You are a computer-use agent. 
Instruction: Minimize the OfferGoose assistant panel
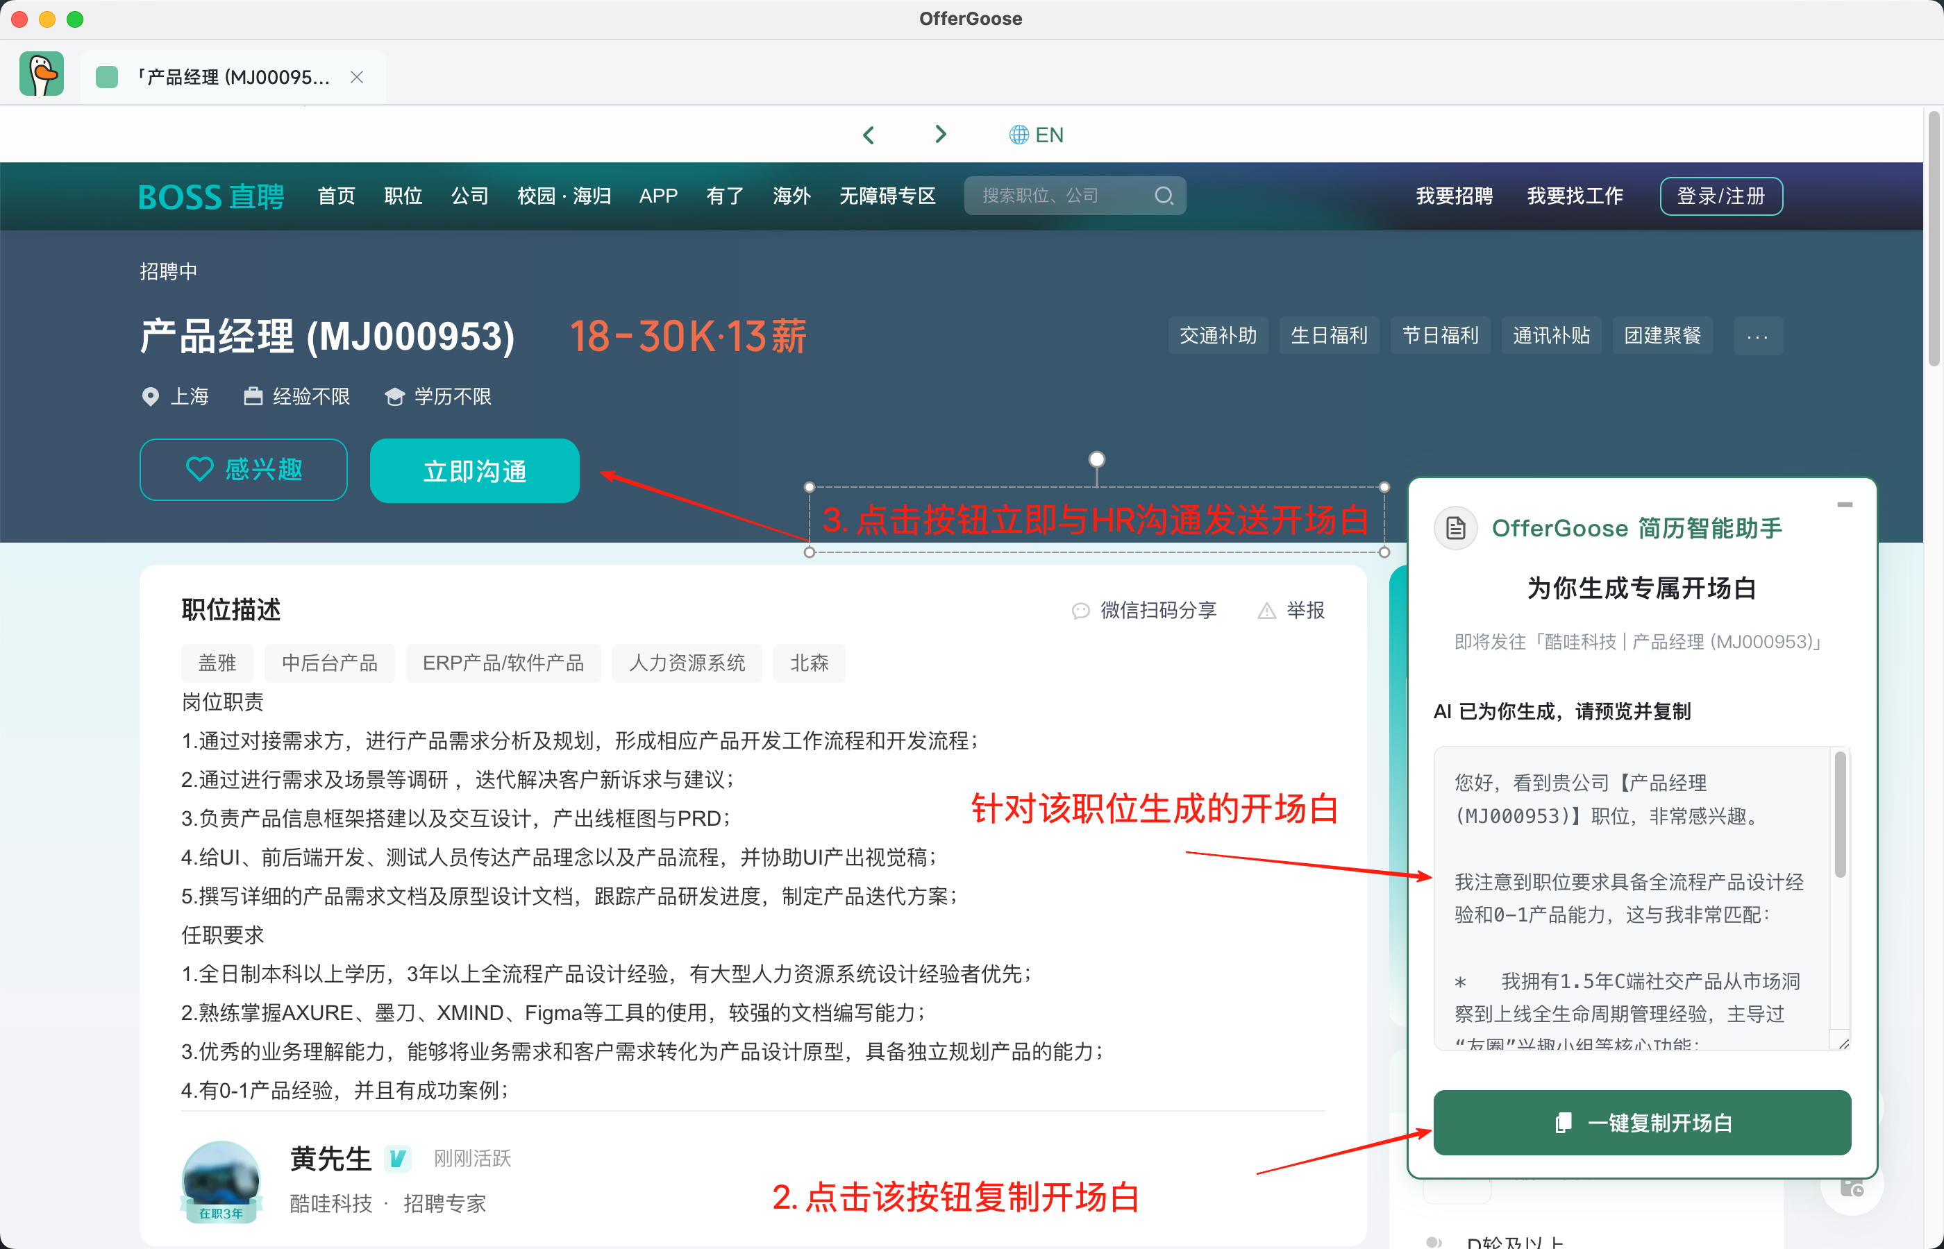click(x=1844, y=504)
